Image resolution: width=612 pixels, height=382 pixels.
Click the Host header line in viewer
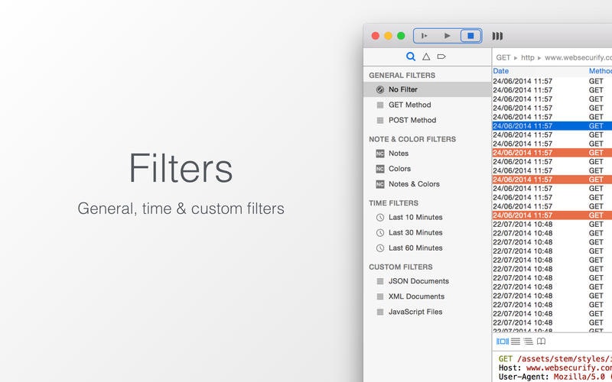pyautogui.click(x=555, y=367)
